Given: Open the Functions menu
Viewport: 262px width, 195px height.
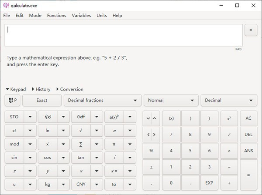Looking at the screenshot, I should (56, 15).
